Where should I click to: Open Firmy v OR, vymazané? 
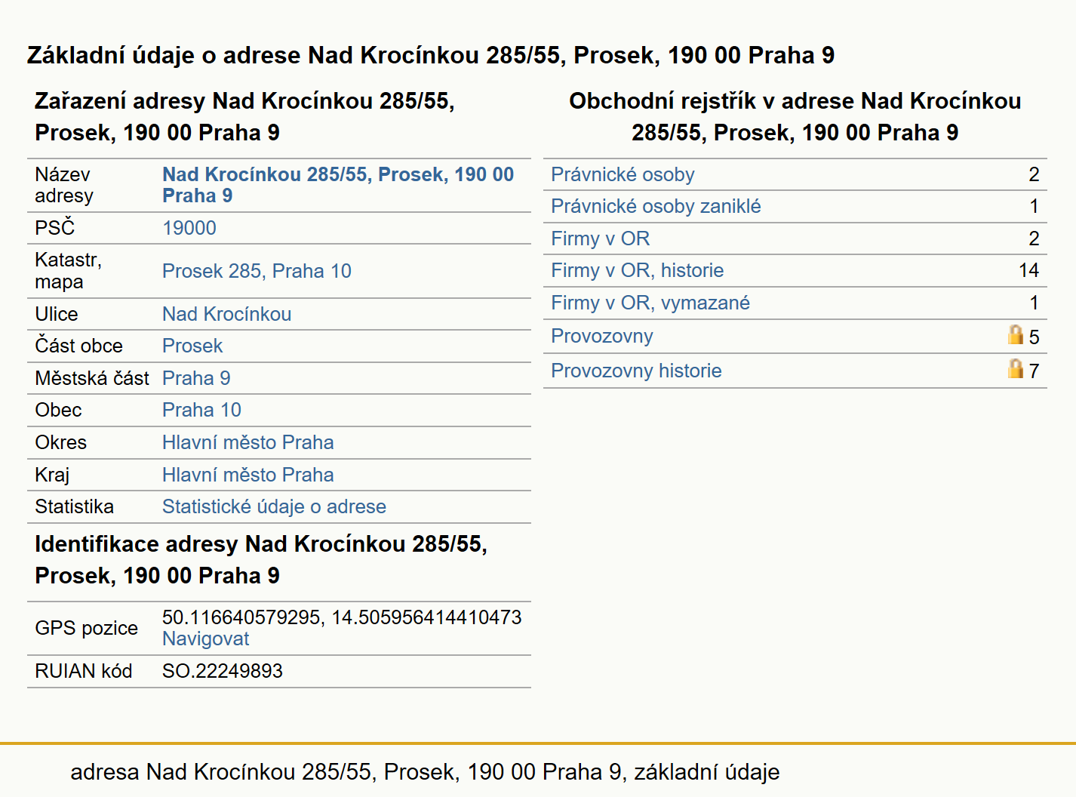pyautogui.click(x=650, y=303)
